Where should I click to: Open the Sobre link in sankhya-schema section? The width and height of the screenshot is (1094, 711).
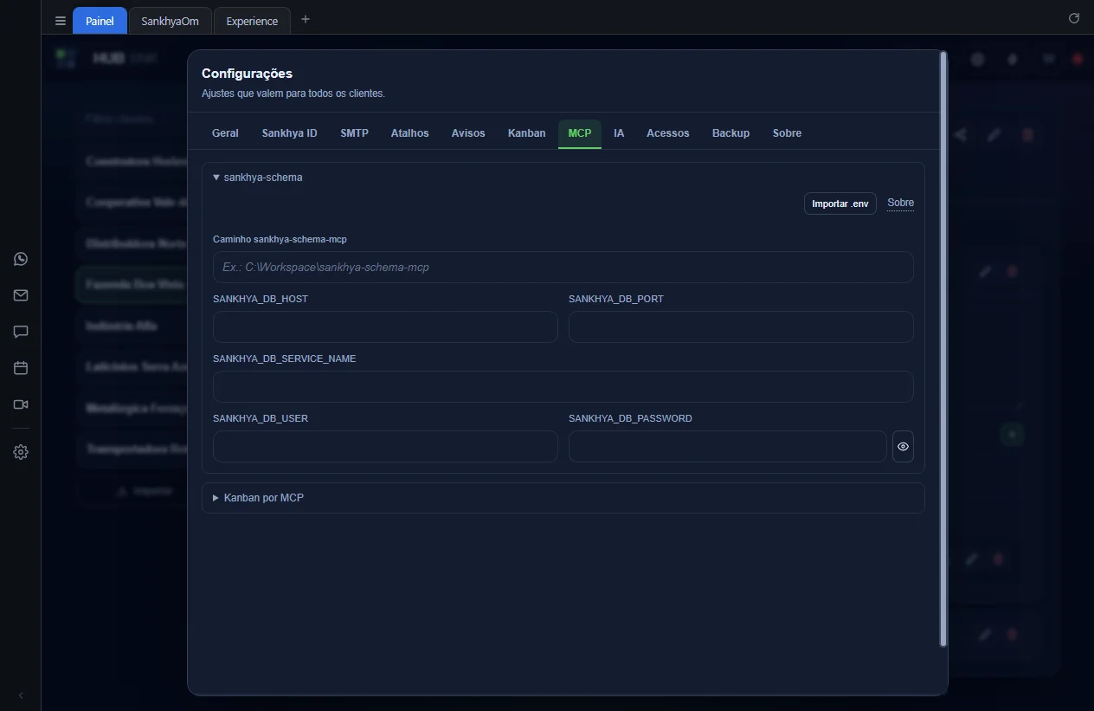pos(900,203)
